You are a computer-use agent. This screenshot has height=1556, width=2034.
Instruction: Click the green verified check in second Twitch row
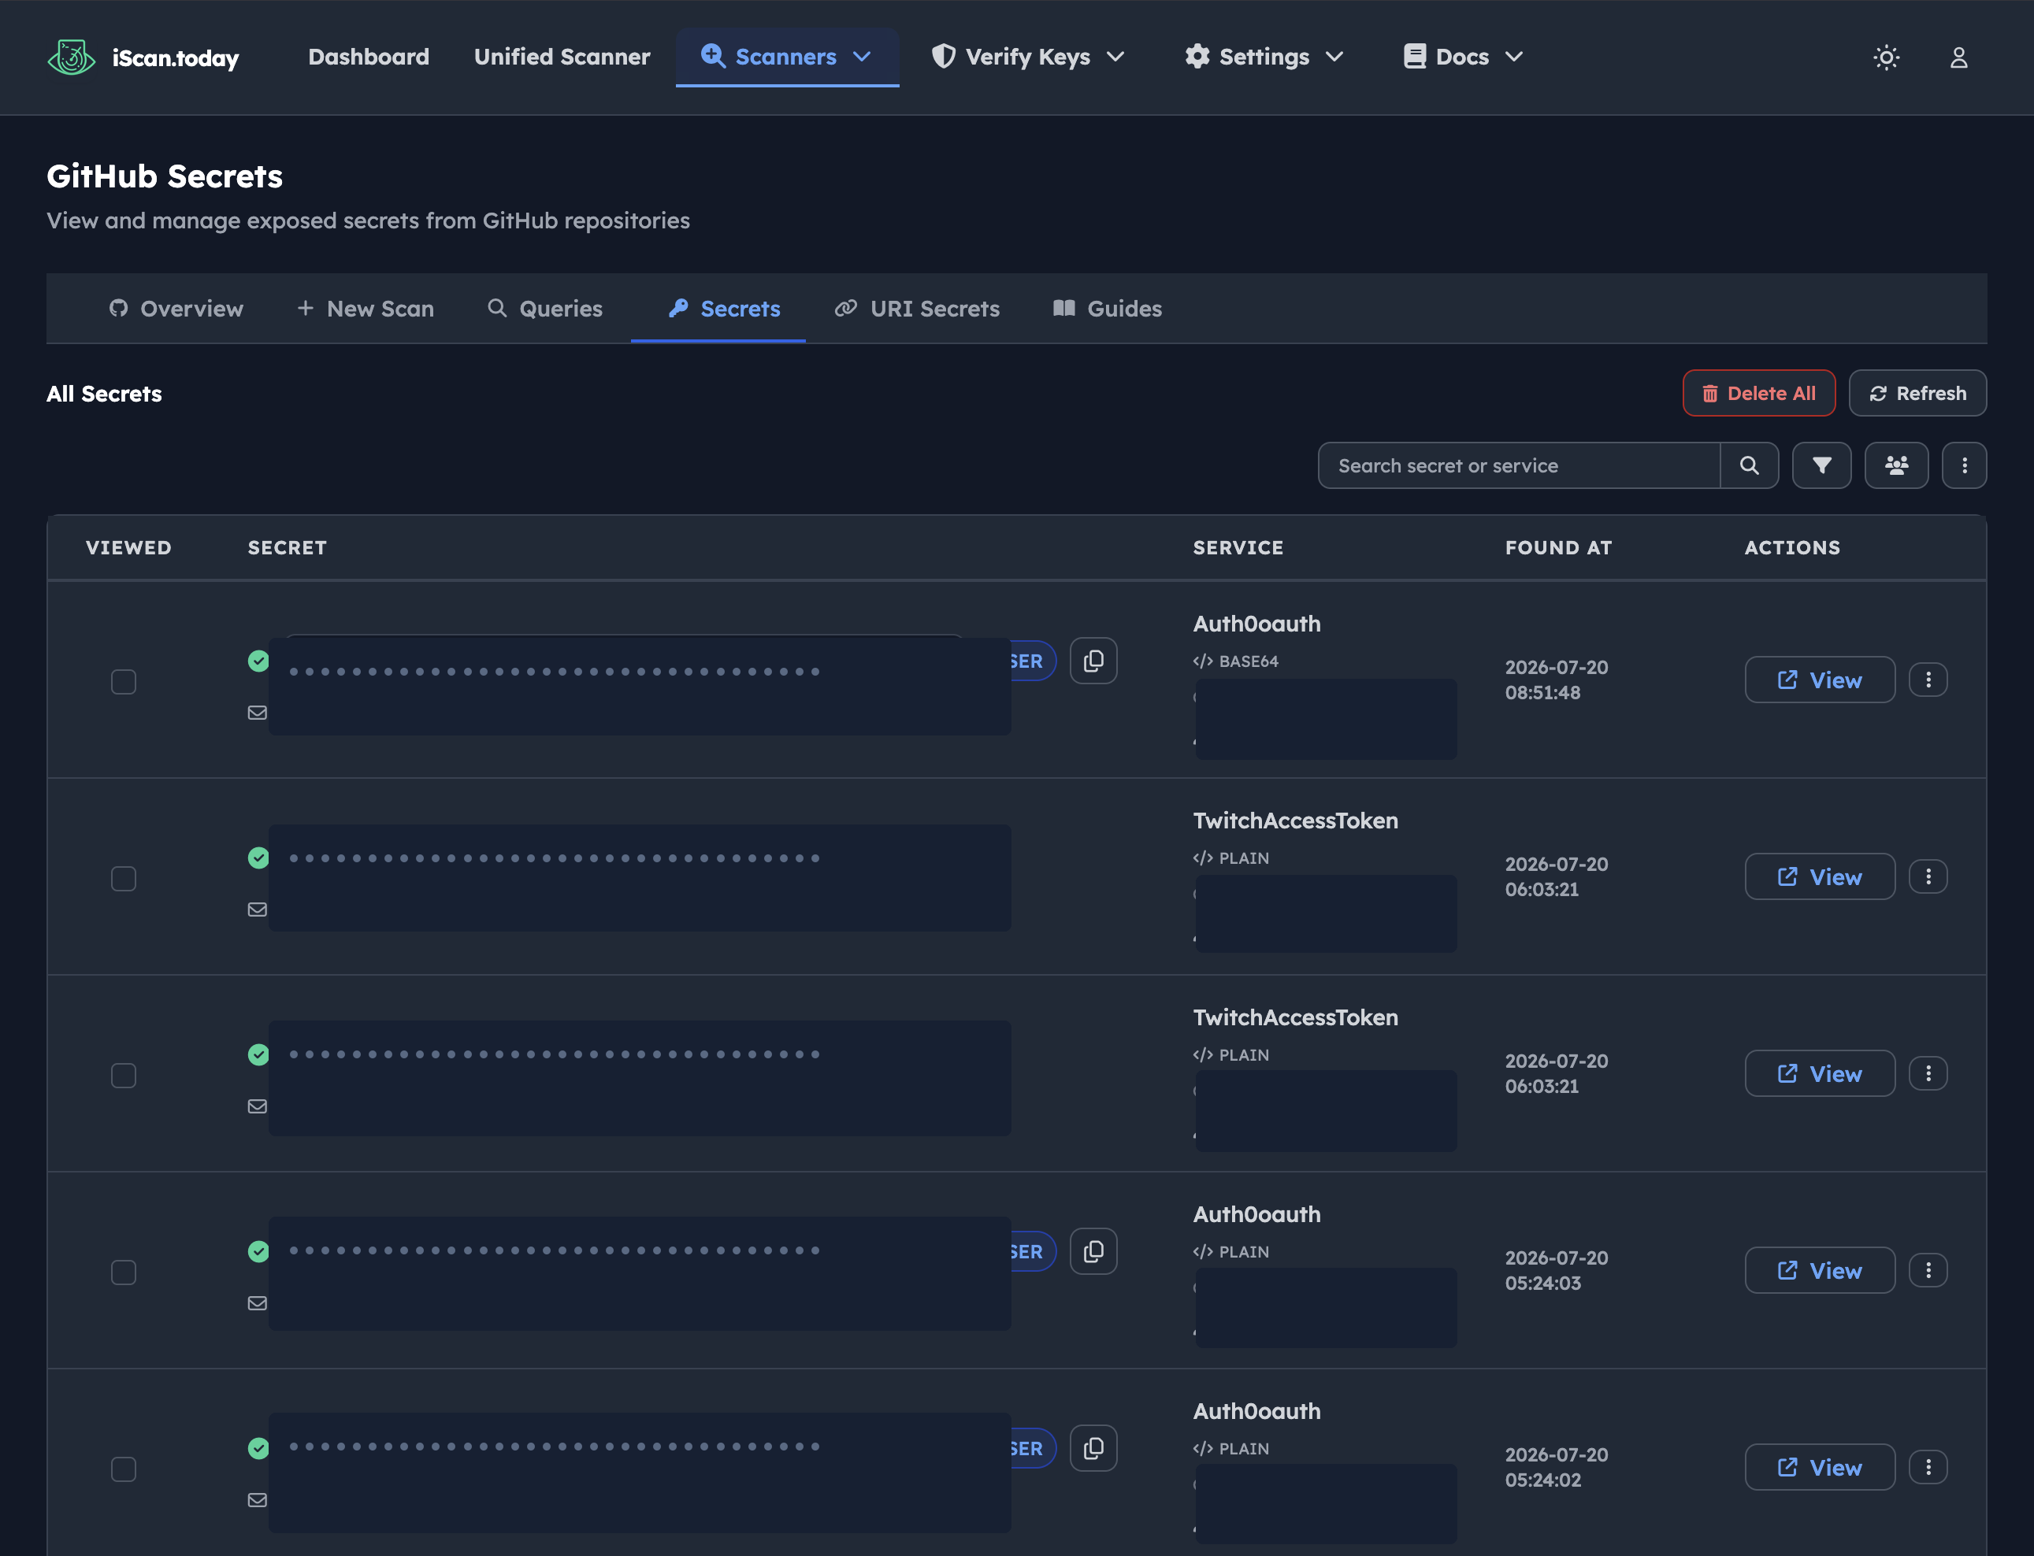(x=258, y=1054)
